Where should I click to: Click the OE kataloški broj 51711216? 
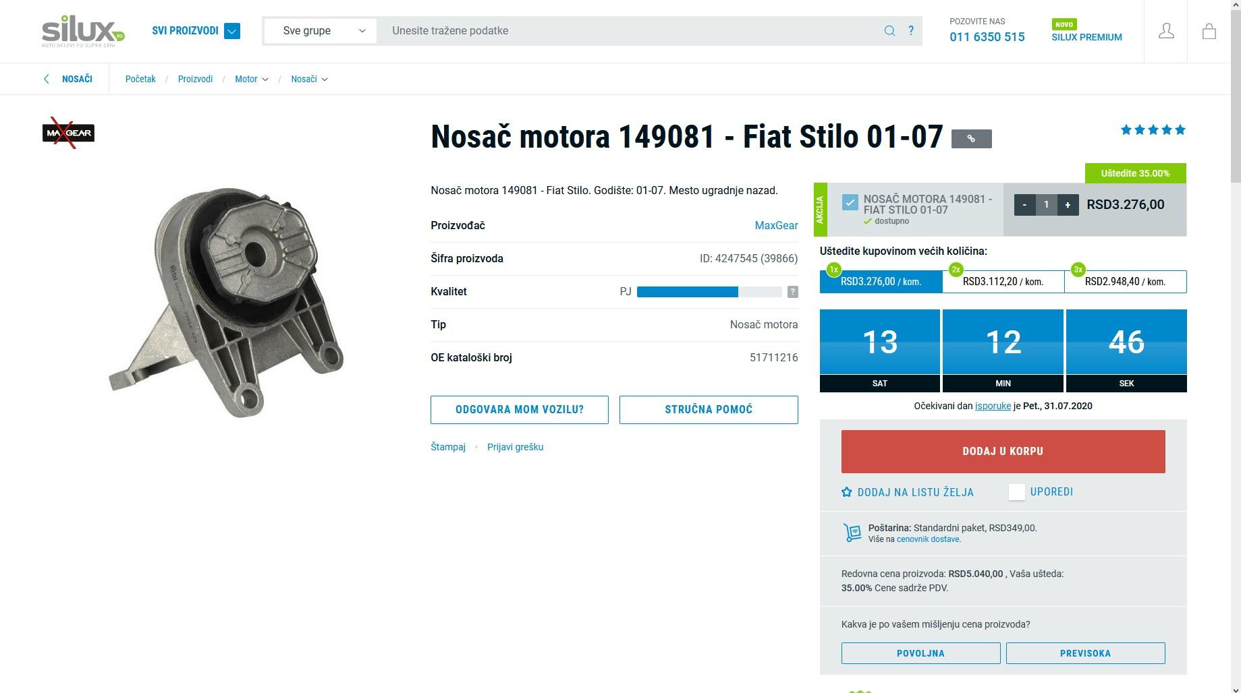tap(773, 358)
